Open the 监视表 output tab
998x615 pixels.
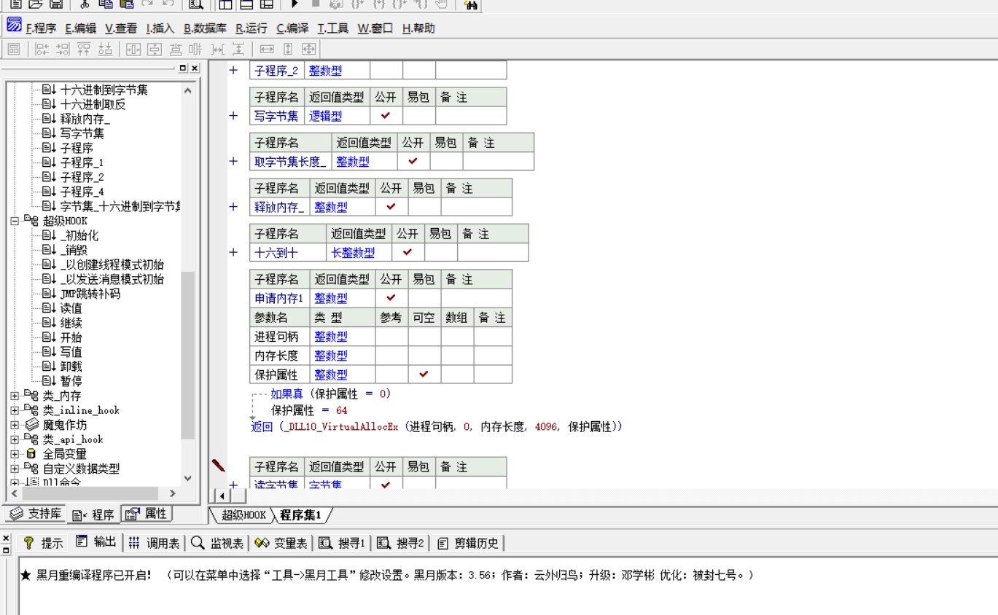[x=217, y=543]
